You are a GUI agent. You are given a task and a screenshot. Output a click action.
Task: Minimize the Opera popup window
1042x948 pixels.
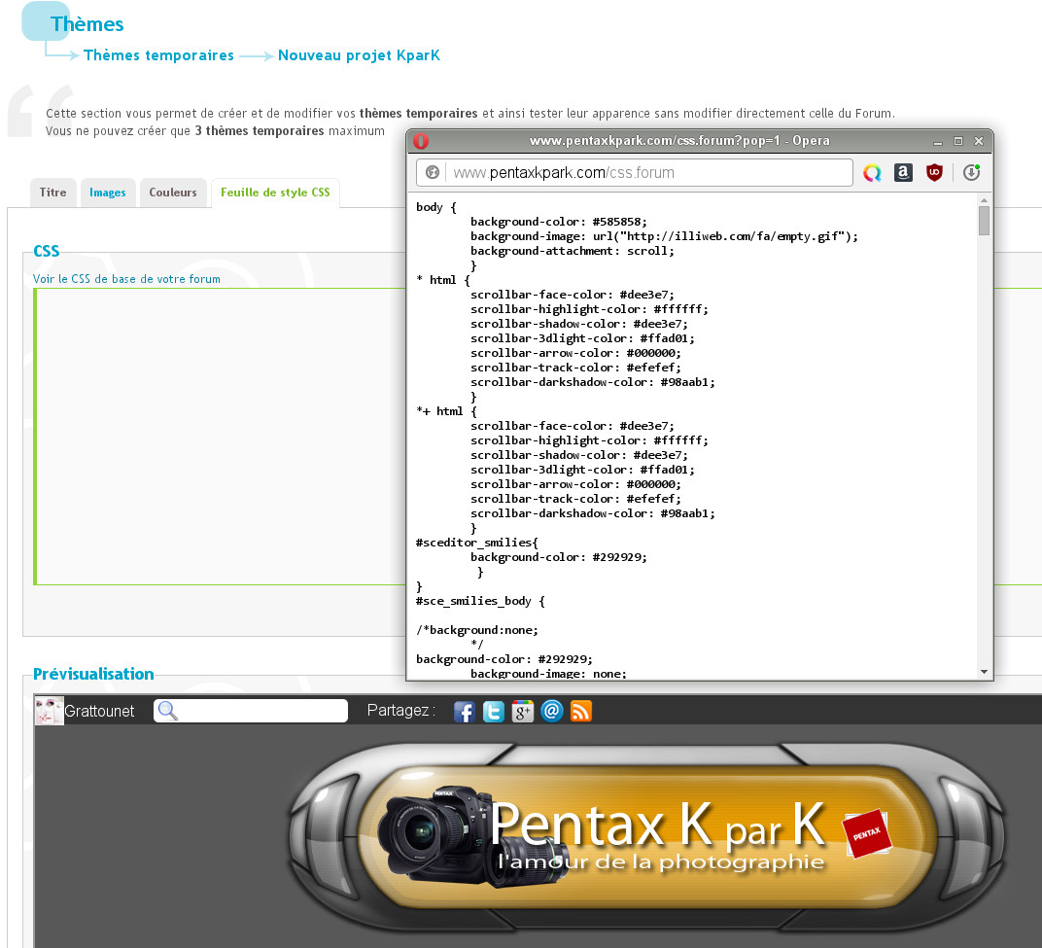[x=938, y=141]
